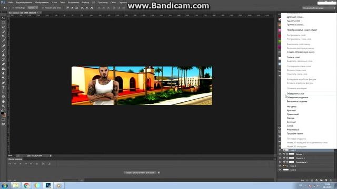Select the Horizontal Type tool

pyautogui.click(x=3, y=88)
